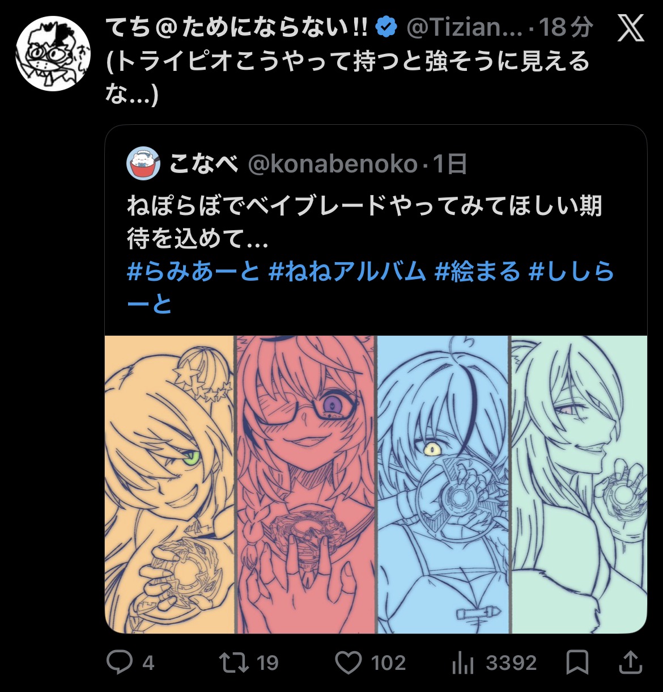
Task: Open the author's sketch profile avatar
Action: pos(53,53)
